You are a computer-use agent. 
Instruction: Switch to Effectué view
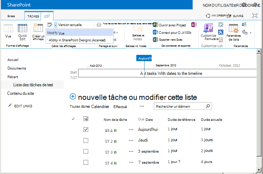pos(120,107)
